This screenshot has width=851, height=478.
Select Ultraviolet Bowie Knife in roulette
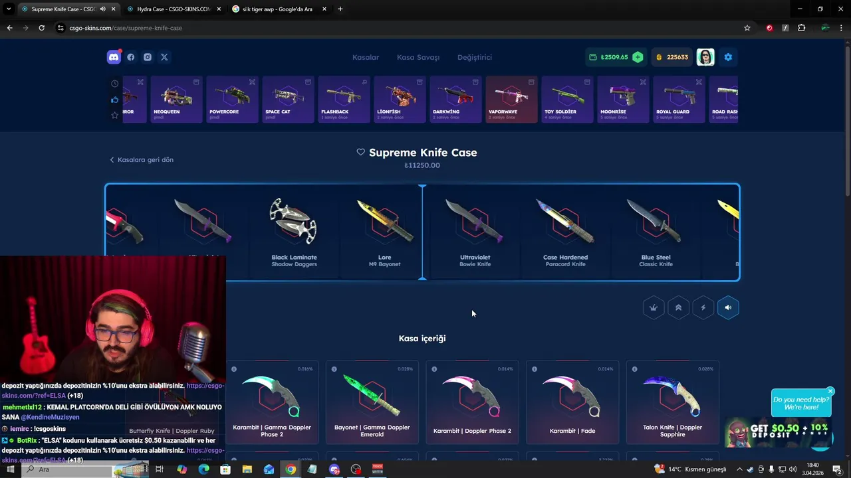475,232
